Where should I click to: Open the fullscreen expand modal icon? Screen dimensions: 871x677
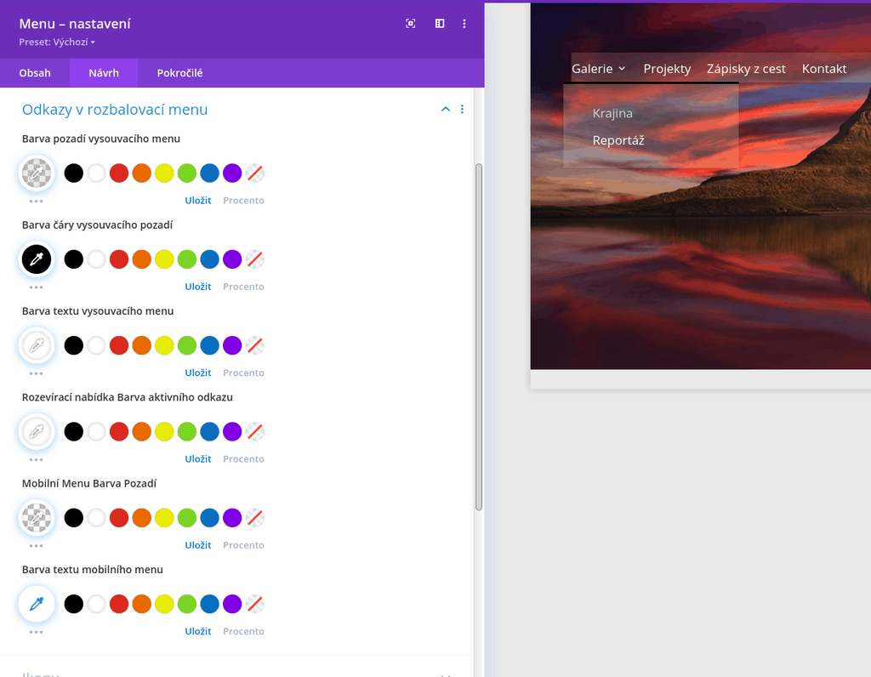[411, 23]
